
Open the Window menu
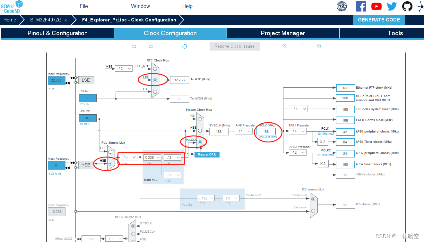pyautogui.click(x=141, y=6)
